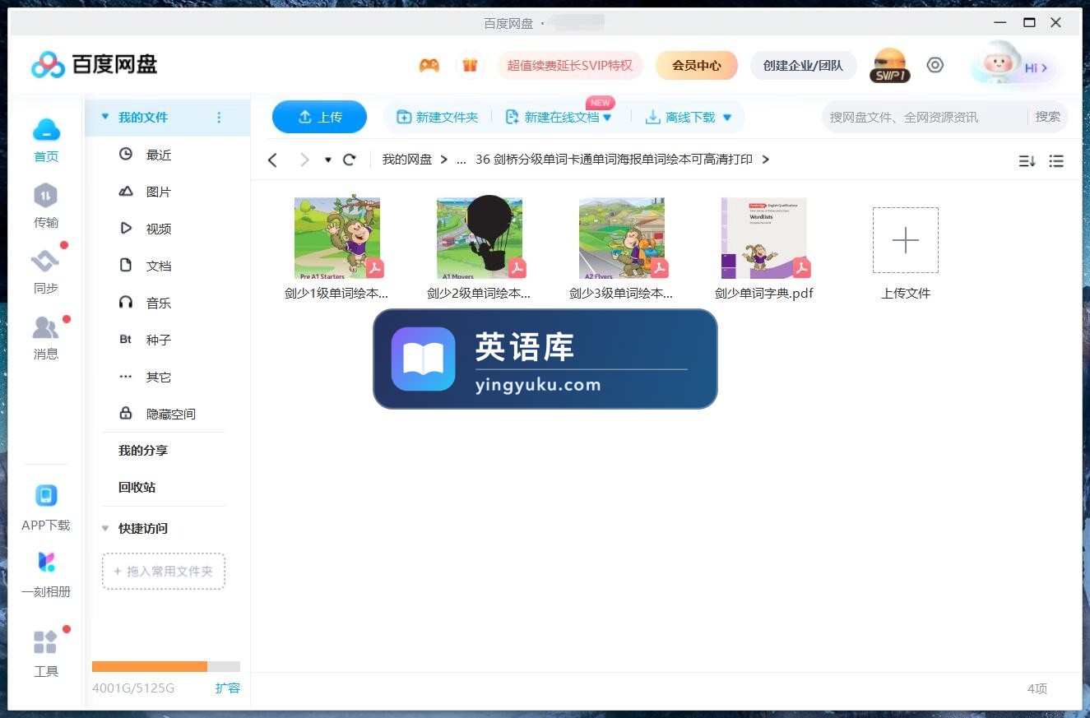Click the 百度网盘 logo
The height and width of the screenshot is (718, 1090).
(x=94, y=64)
